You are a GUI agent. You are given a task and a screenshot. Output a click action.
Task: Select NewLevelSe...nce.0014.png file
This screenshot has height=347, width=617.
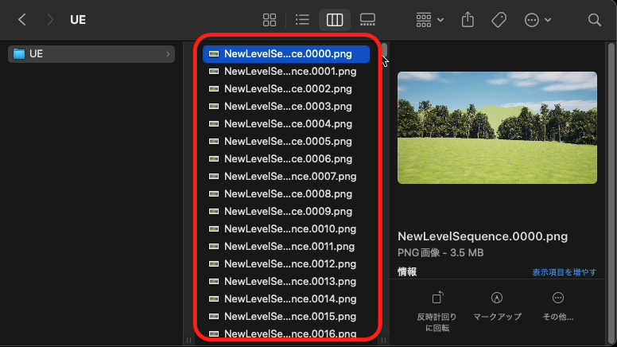click(x=286, y=299)
